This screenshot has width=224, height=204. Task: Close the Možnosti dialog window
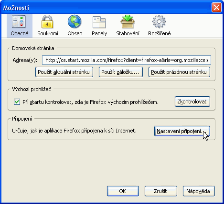216,8
